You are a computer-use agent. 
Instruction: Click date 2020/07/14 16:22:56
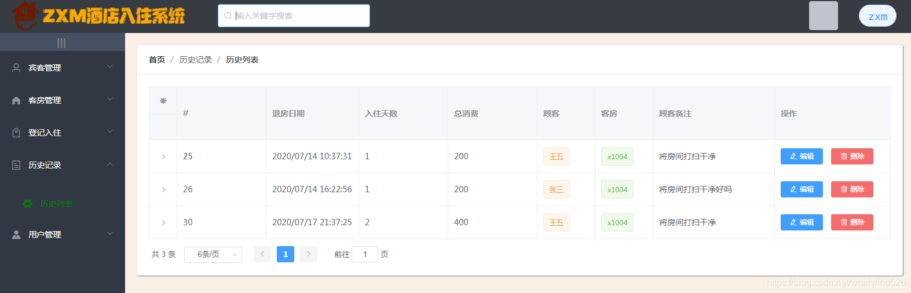tap(312, 189)
